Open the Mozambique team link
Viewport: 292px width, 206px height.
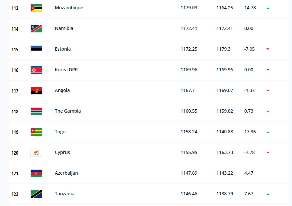[x=69, y=8]
